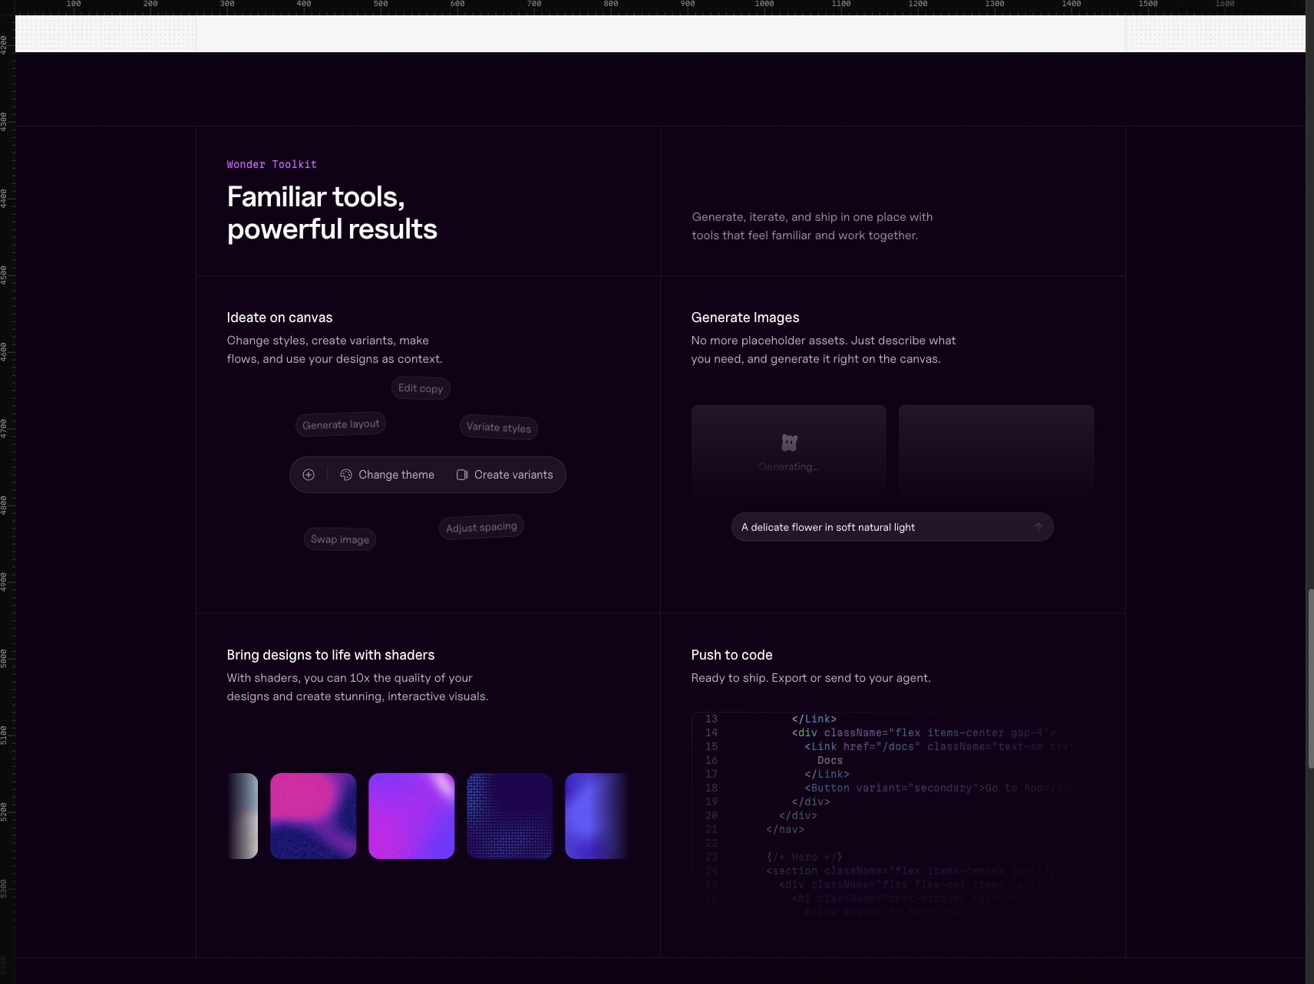Select the dark dotted purple shader thumbnail

coord(510,816)
